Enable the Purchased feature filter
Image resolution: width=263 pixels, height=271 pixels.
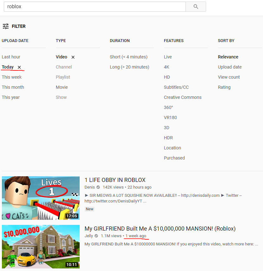(174, 158)
